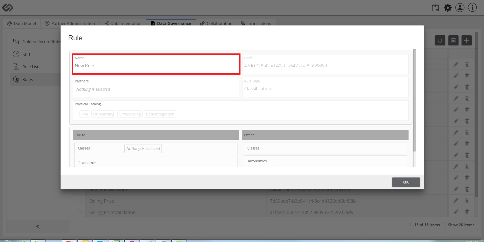This screenshot has height=242, width=484.
Task: Click the Rule dialog vertical scrollbar
Action: 415,101
